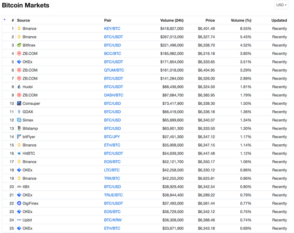Image resolution: width=294 pixels, height=233 pixels.
Task: Click the Huobi flame icon
Action: point(19,87)
